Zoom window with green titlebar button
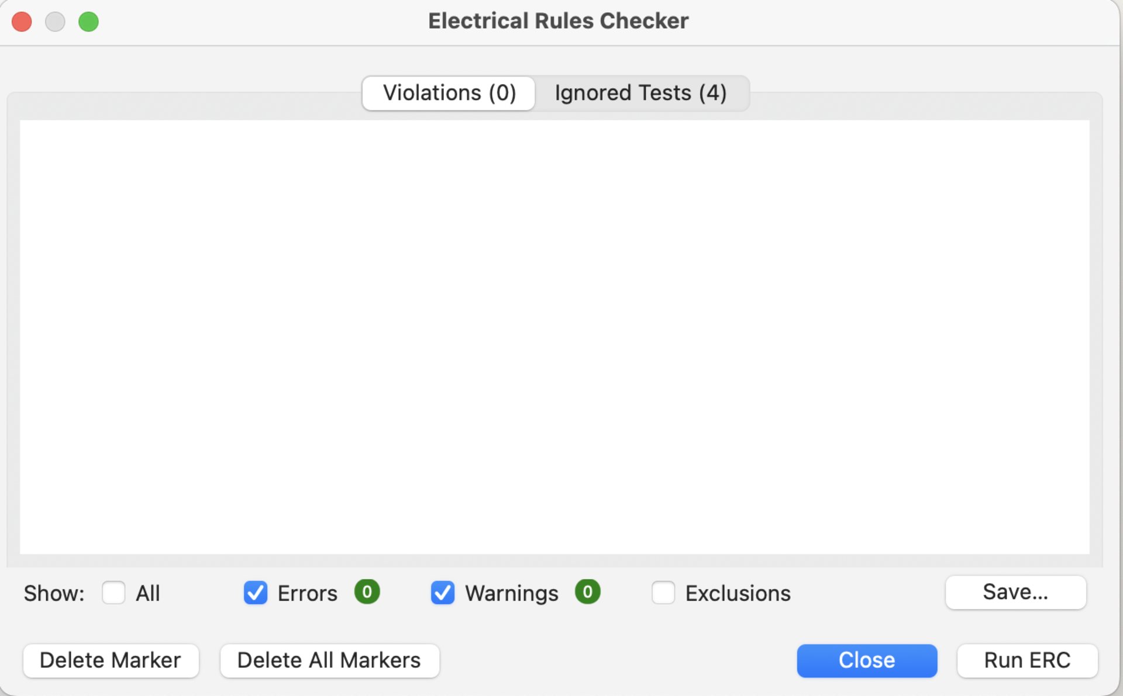Viewport: 1123px width, 696px height. 89,22
